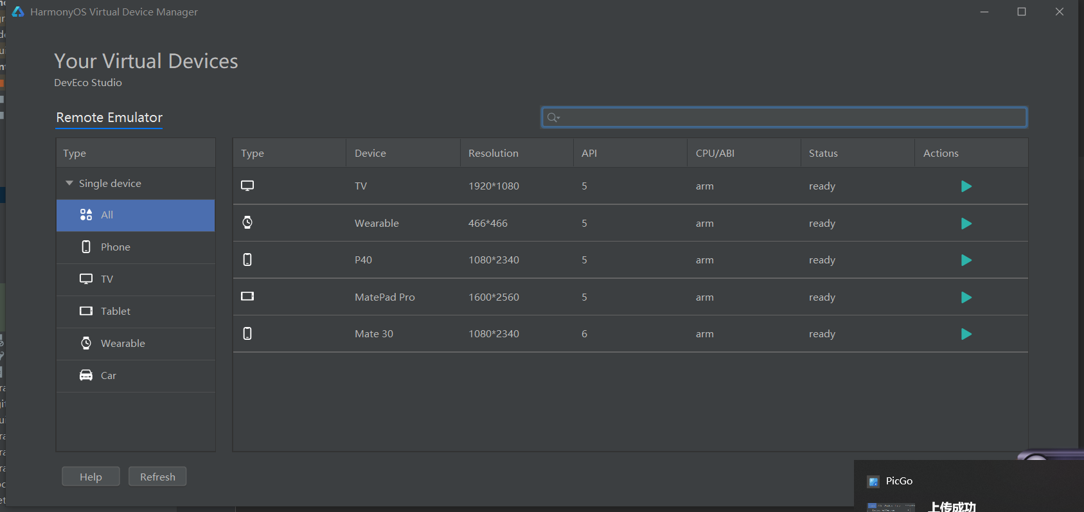Maximize the Virtual Device Manager window
Screen dimensions: 1084x512
point(1022,12)
